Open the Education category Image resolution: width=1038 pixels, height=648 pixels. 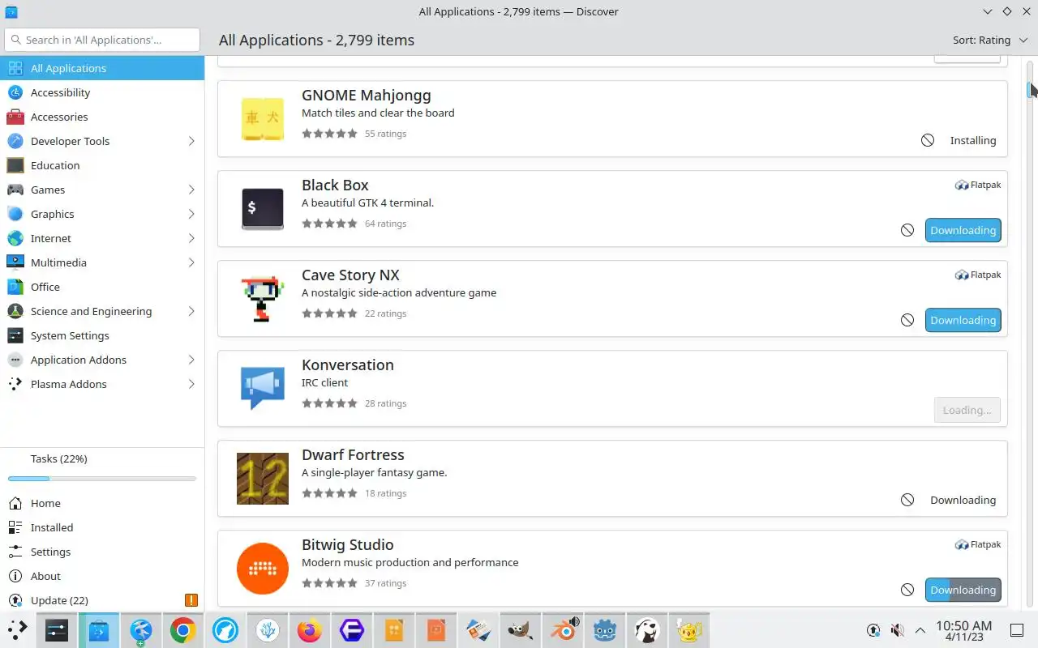pos(102,165)
